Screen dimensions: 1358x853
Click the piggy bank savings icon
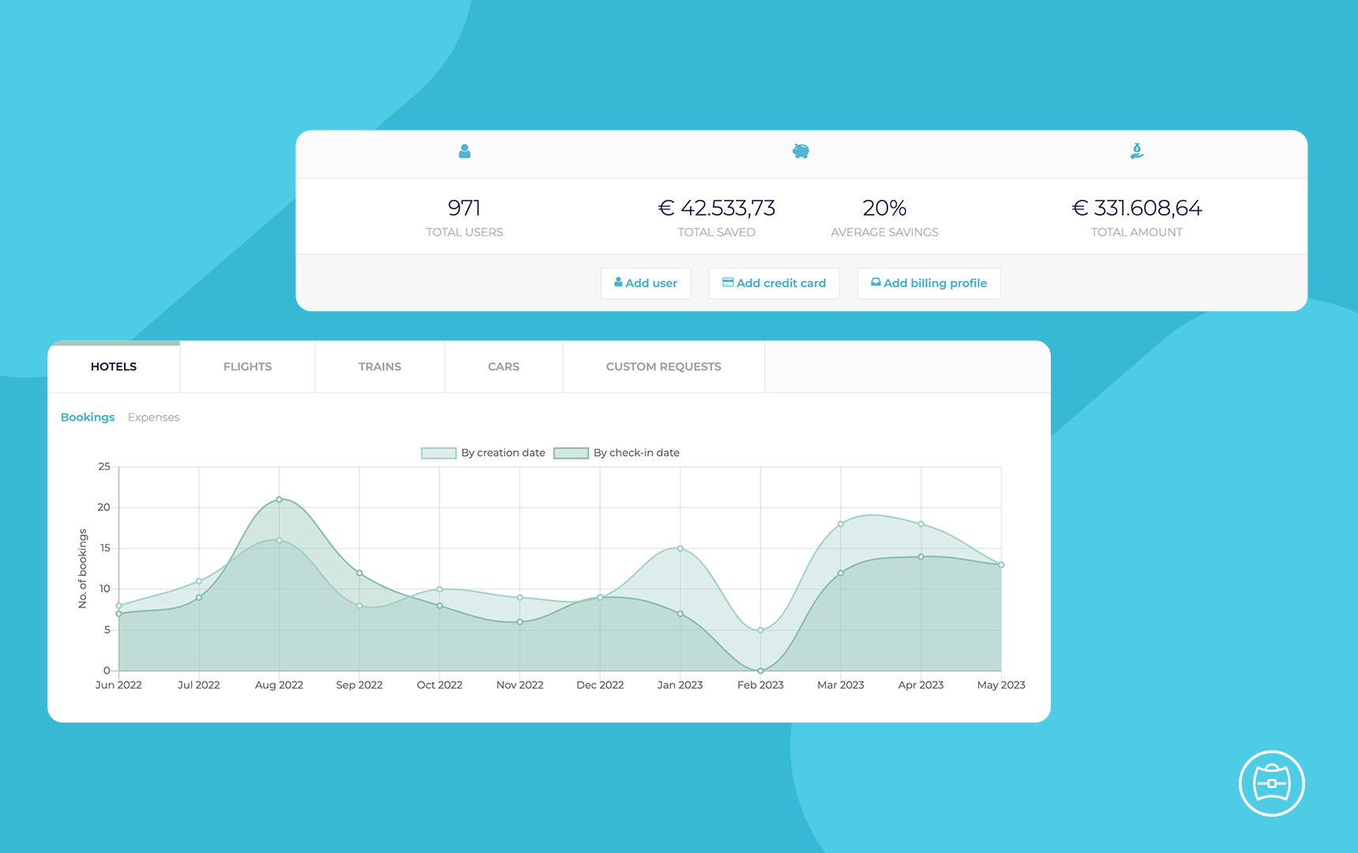click(x=801, y=151)
